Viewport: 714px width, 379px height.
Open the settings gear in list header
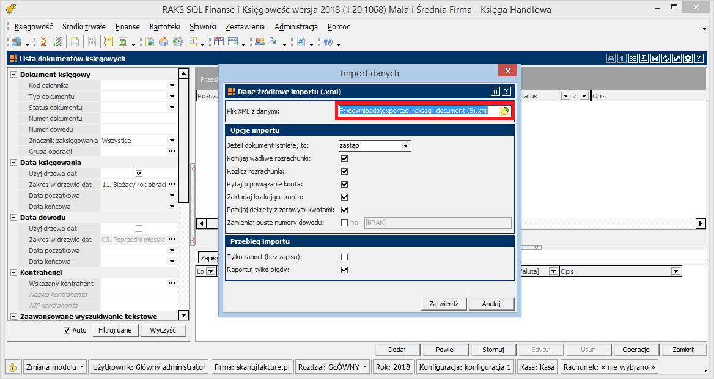pyautogui.click(x=688, y=59)
